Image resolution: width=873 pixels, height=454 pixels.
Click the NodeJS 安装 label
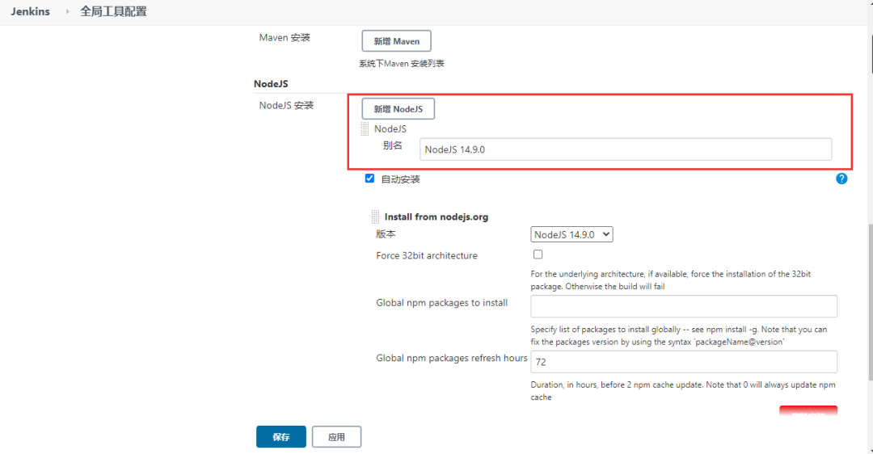[x=286, y=105]
